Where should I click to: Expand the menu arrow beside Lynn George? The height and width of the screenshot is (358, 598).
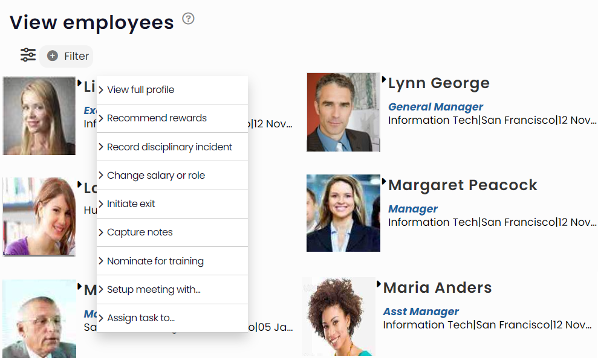pos(384,79)
